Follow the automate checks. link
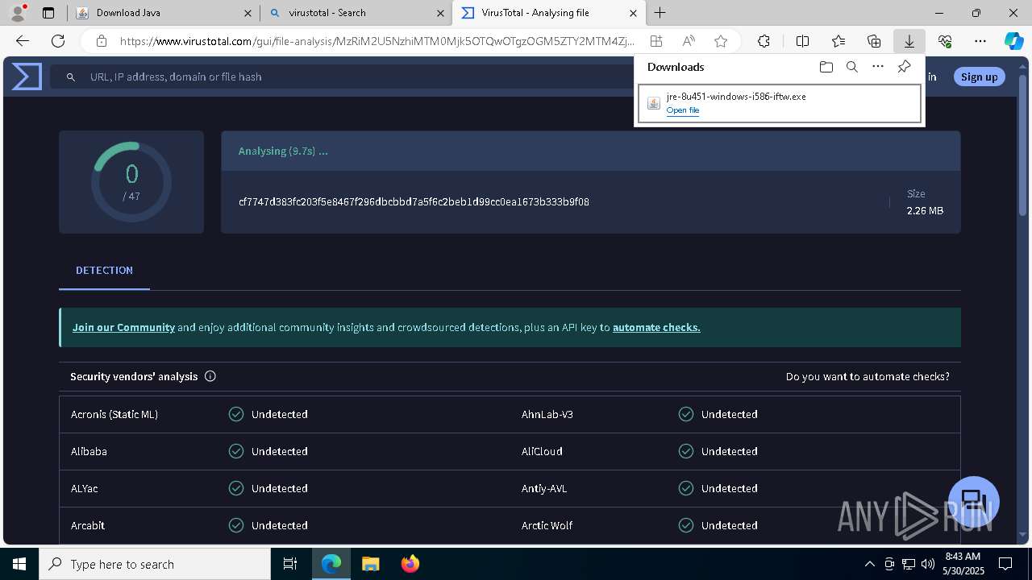 pos(656,327)
